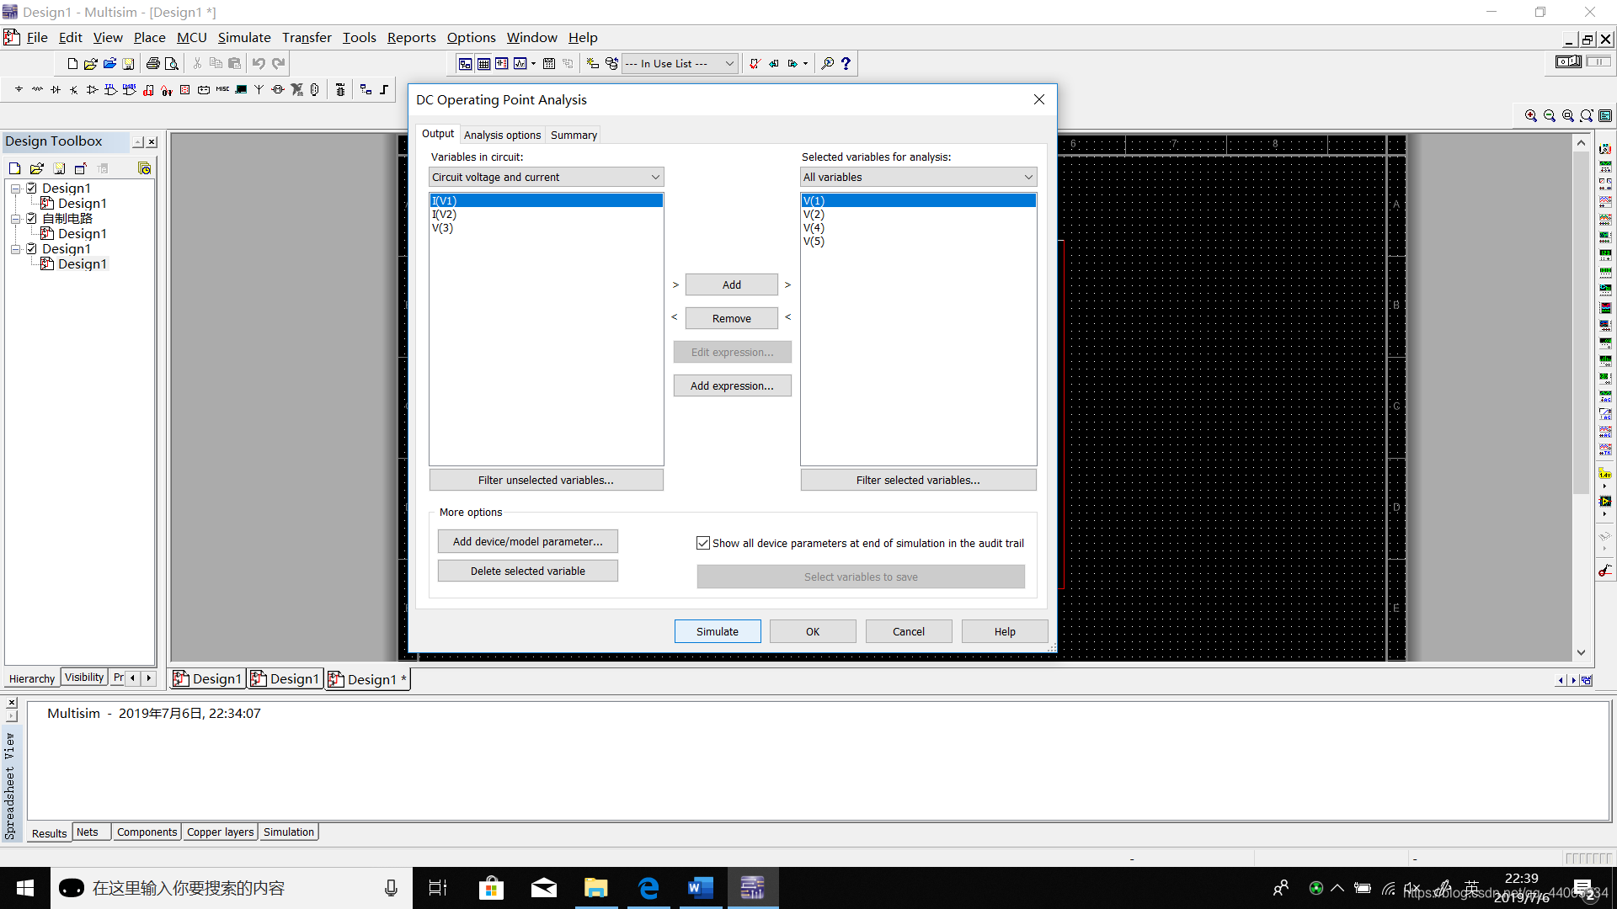
Task: Click the Windows taskbar search box
Action: (x=232, y=888)
